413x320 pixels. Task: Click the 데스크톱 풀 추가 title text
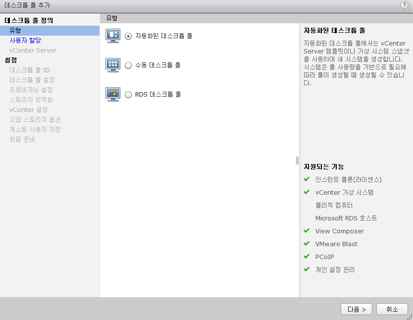pos(27,5)
